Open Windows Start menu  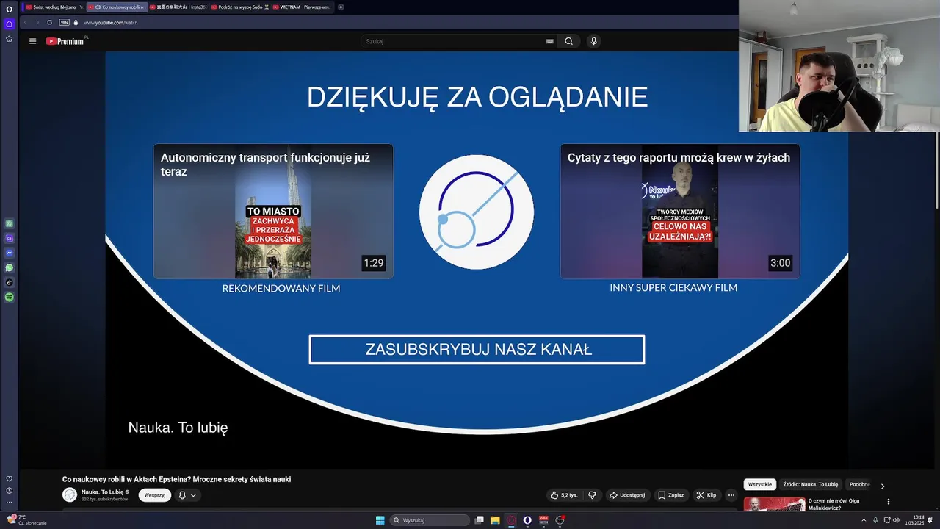click(380, 520)
